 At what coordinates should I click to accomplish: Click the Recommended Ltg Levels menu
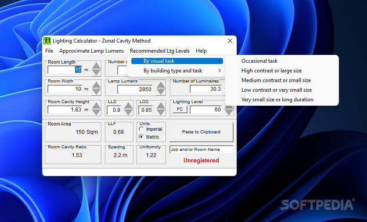pyautogui.click(x=160, y=51)
